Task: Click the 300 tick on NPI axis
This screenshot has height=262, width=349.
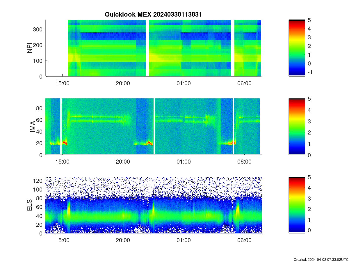Action: pyautogui.click(x=38, y=29)
